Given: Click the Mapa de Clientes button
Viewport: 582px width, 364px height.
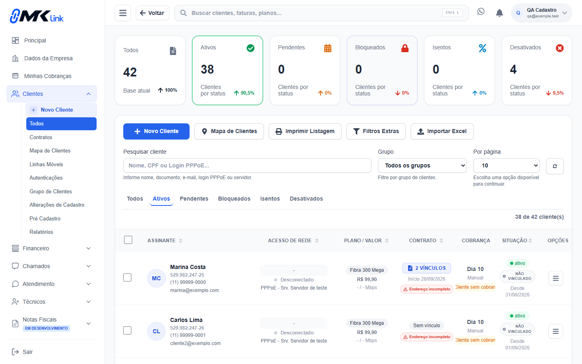Looking at the screenshot, I should [x=229, y=131].
